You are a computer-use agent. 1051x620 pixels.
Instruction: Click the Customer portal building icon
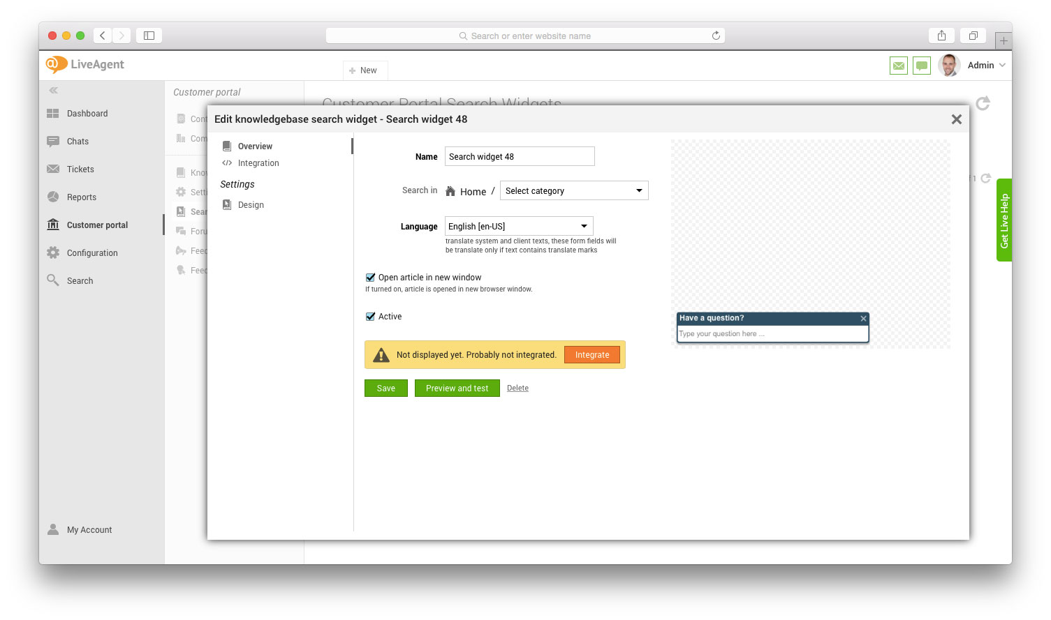click(53, 225)
